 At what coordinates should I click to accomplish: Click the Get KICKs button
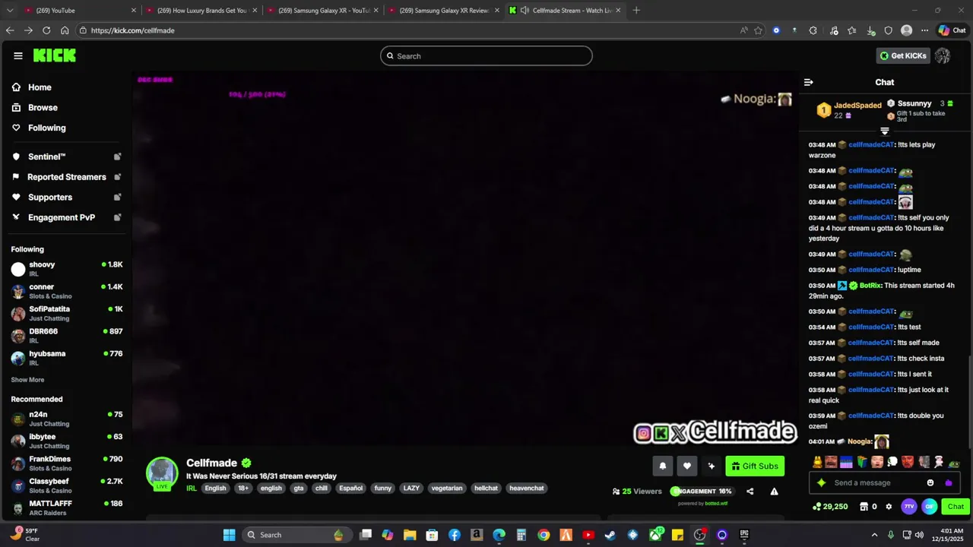(x=903, y=55)
